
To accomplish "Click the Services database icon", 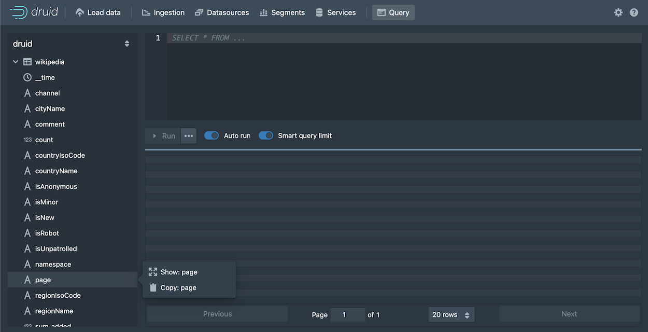I will pos(319,12).
